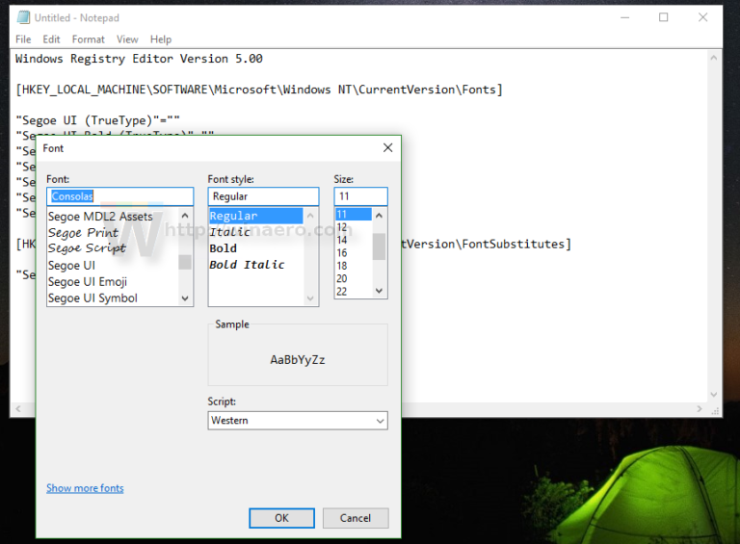Screen dimensions: 740x544
Task: Choose Bold Italic font style
Action: pos(247,265)
